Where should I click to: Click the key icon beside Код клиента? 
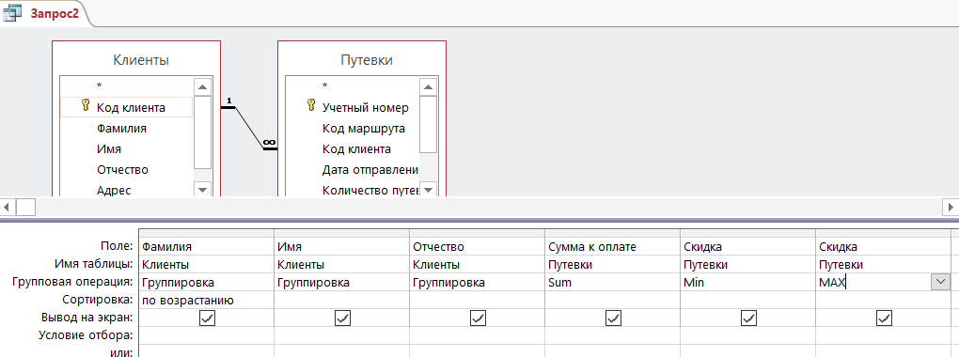85,107
